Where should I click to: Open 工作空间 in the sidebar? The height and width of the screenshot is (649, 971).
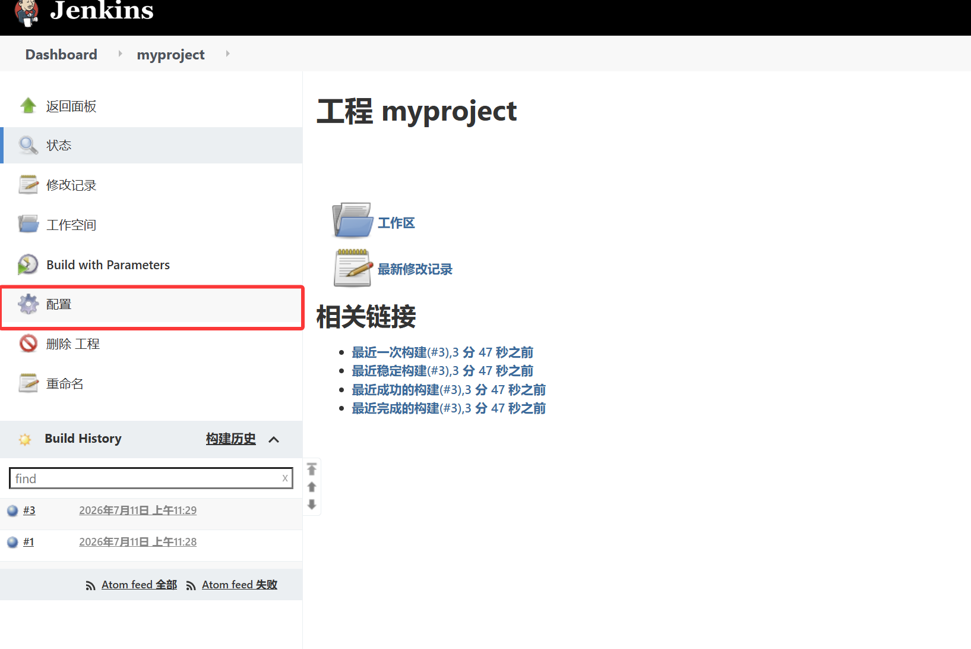(71, 225)
